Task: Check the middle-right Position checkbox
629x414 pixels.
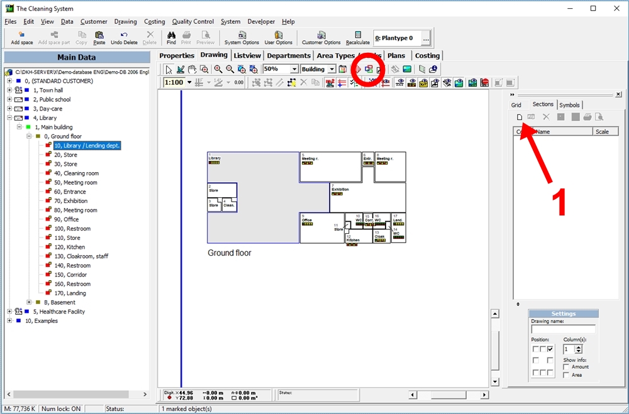Action: pos(550,361)
